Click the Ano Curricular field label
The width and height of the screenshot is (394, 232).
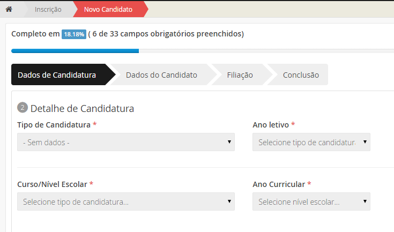tap(279, 184)
